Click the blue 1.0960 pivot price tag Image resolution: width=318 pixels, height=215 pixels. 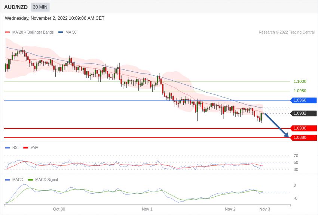click(304, 100)
